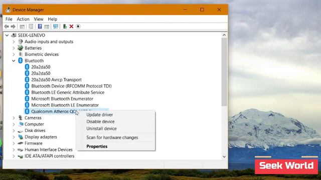The height and width of the screenshot is (180, 321).
Task: Open the View menu
Action: [x=39, y=19]
